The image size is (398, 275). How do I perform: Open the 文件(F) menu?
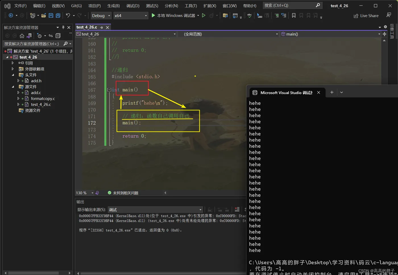pos(20,6)
